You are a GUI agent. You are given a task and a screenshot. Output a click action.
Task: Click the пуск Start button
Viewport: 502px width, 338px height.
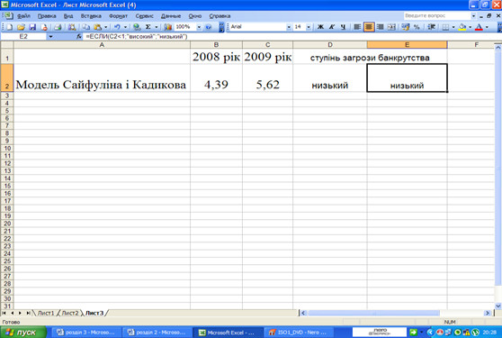(x=23, y=333)
